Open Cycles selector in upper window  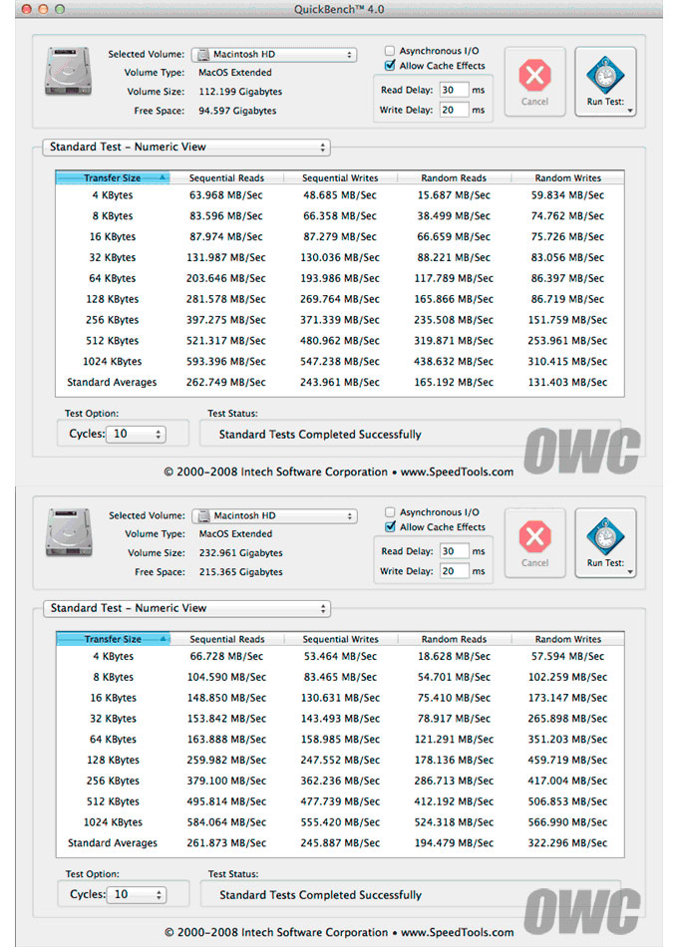136,434
